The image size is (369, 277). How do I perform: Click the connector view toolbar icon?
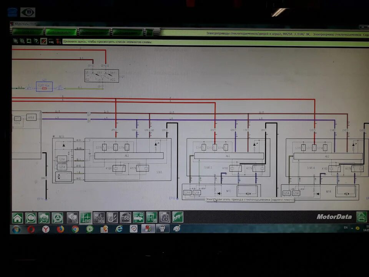click(51, 42)
